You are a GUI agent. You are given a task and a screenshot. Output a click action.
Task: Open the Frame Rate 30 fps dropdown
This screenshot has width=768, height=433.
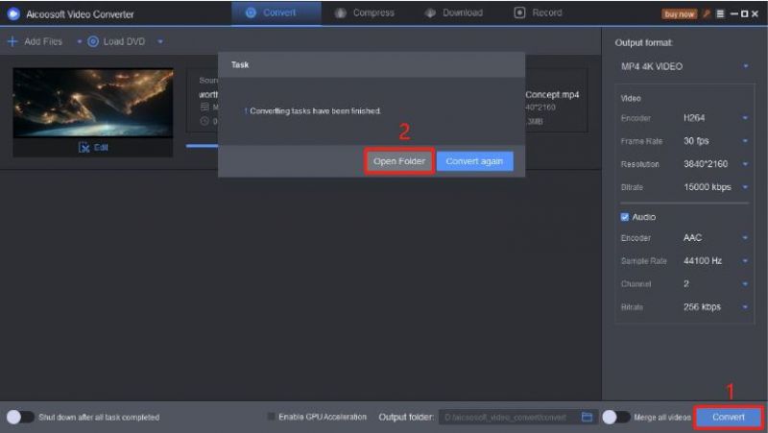[x=715, y=141]
